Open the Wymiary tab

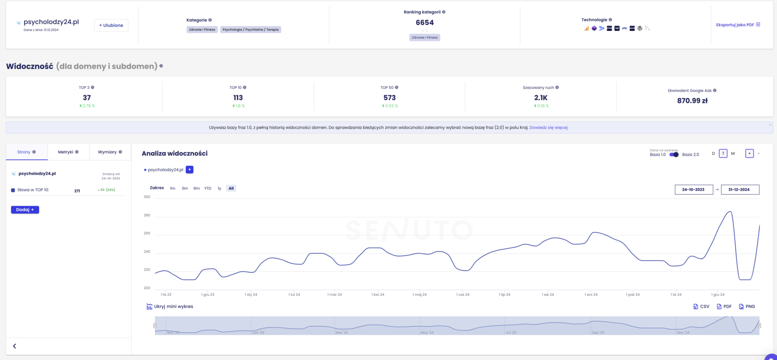click(x=110, y=152)
